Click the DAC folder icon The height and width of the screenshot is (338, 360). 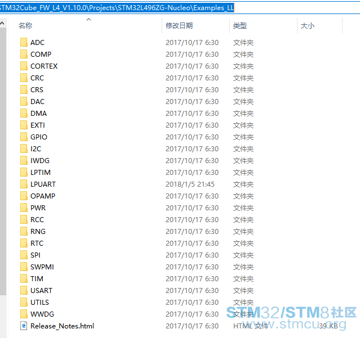click(24, 102)
